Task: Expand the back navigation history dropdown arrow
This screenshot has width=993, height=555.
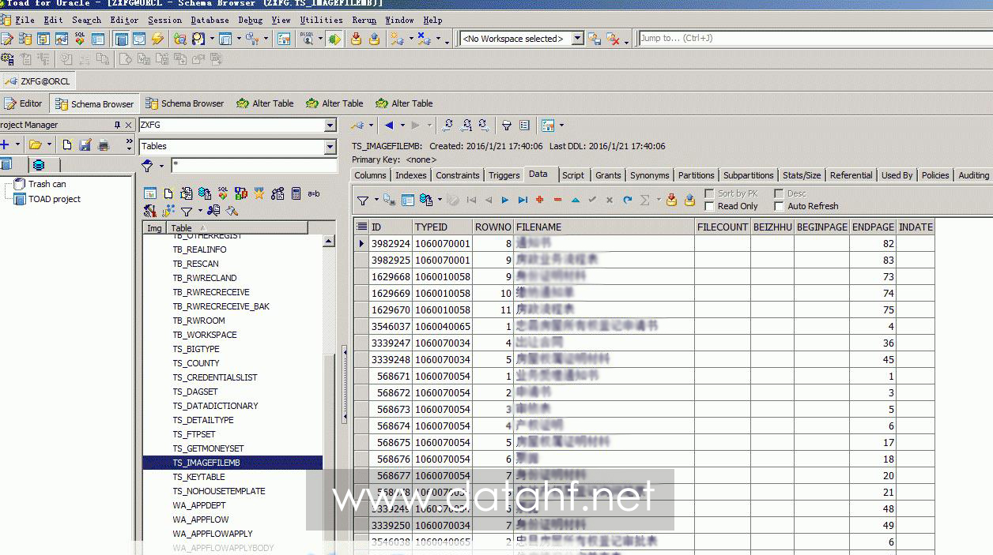Action: pos(402,125)
